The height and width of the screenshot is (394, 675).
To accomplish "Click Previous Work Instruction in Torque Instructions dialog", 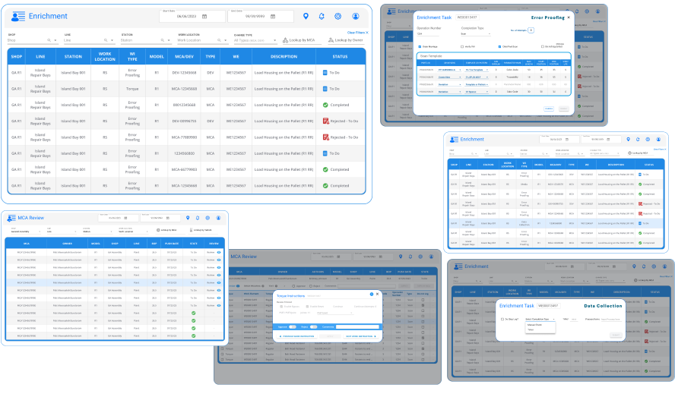I will 297,336.
